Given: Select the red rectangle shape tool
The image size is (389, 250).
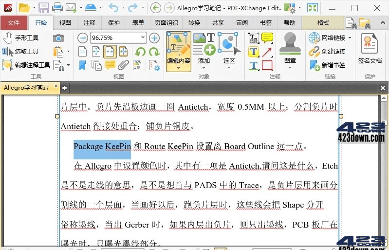Looking at the screenshot, I should [x=267, y=65].
